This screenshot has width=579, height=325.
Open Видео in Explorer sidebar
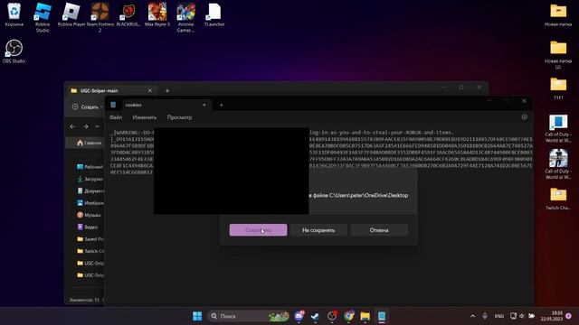88,227
